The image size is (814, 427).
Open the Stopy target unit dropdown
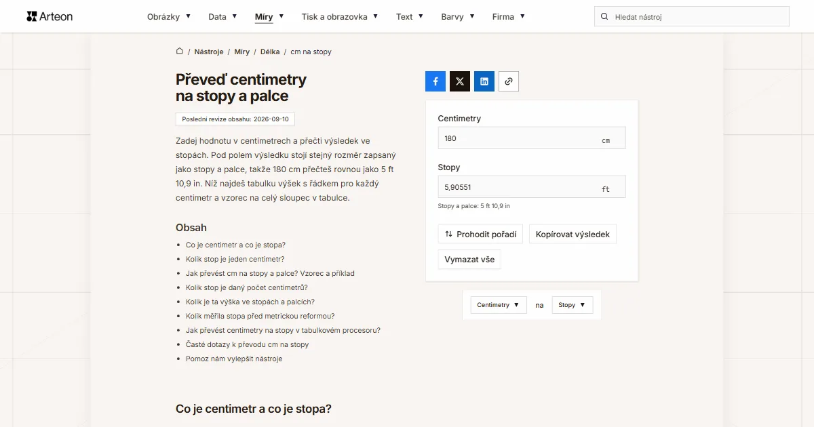[x=573, y=305]
